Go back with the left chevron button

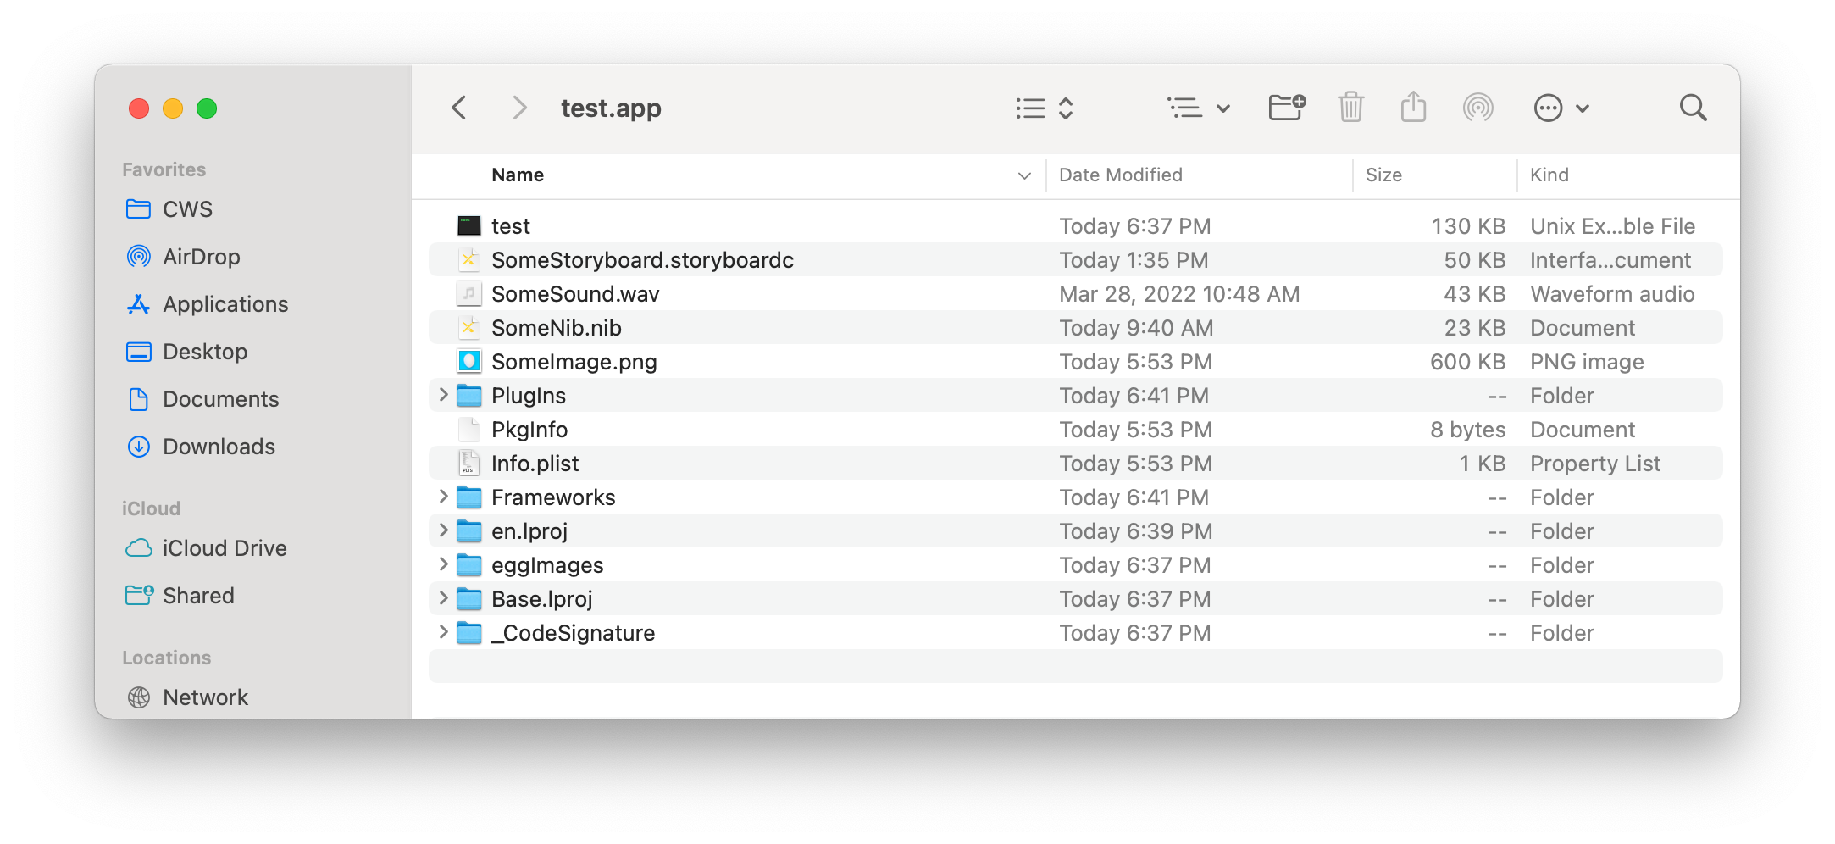459,108
